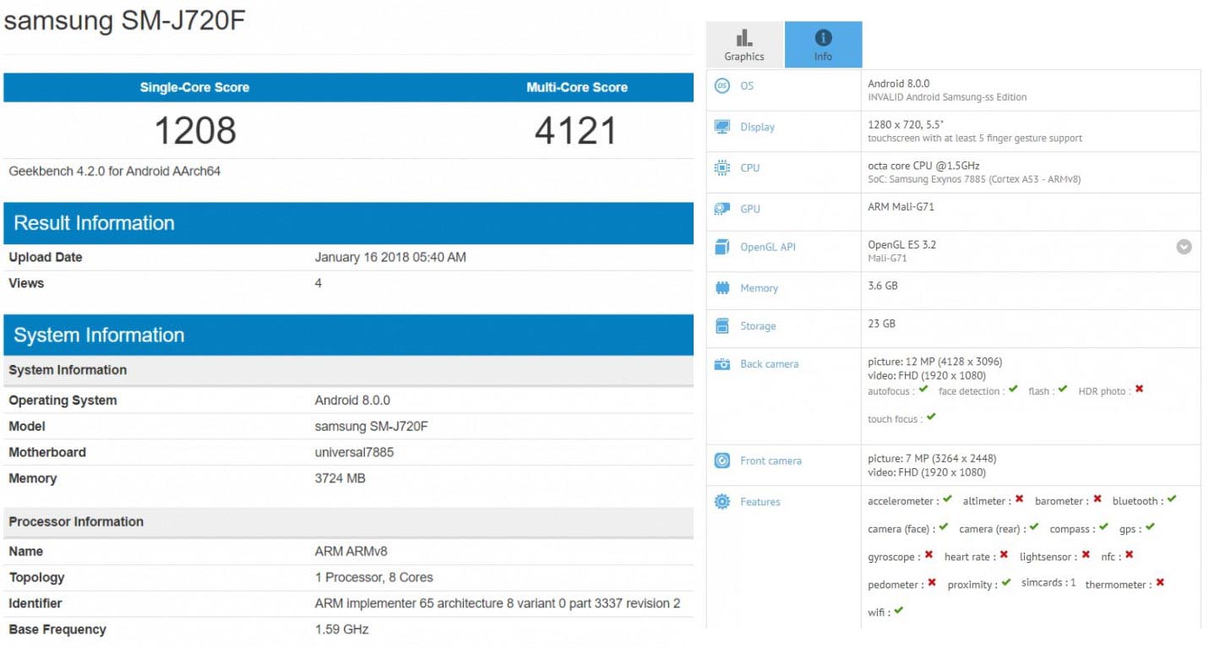Click the Storage label
This screenshot has width=1209, height=649.
click(x=758, y=326)
